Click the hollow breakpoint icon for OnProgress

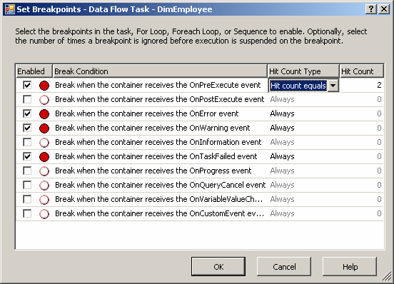coord(44,171)
